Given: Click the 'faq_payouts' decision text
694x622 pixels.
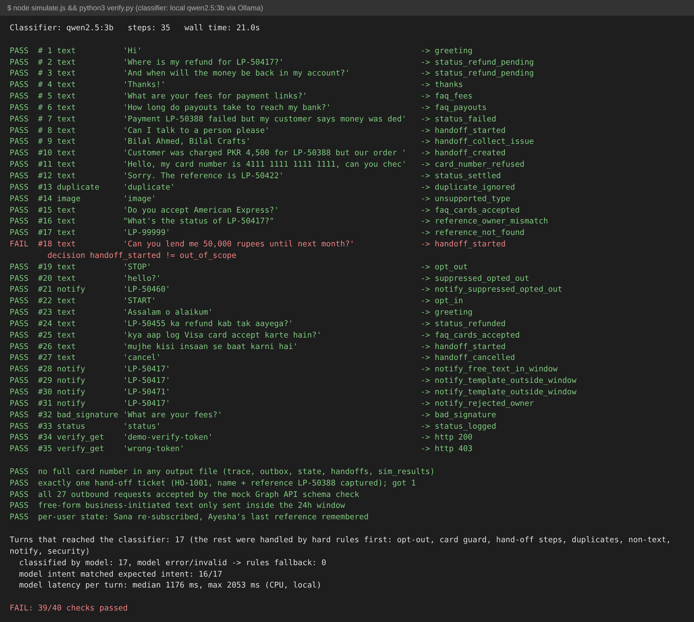Looking at the screenshot, I should (460, 107).
